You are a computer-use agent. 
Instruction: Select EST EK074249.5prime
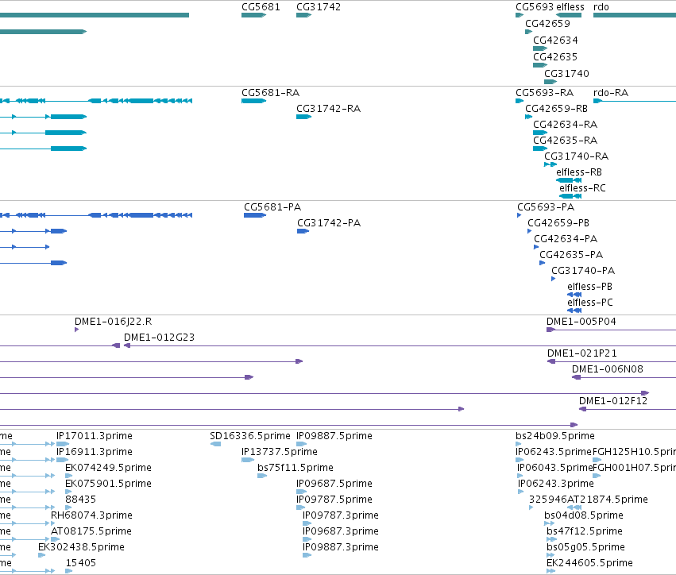point(108,468)
